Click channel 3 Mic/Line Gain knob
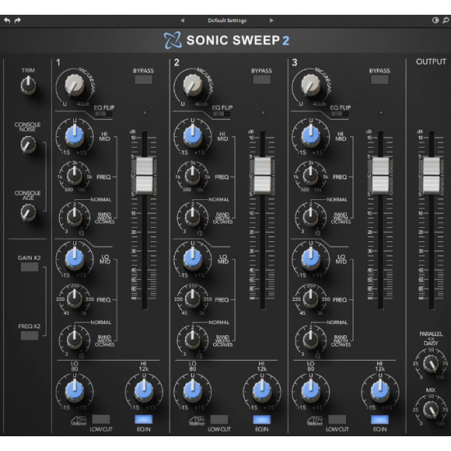The width and height of the screenshot is (451, 451). pyautogui.click(x=310, y=85)
